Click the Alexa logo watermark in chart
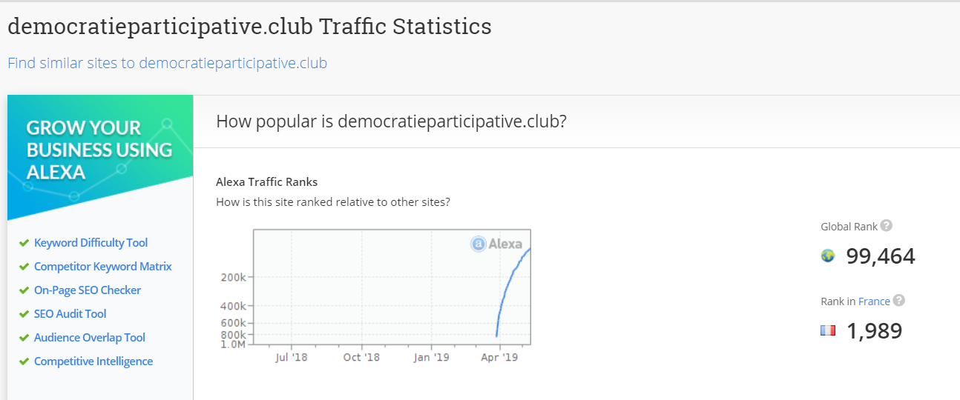This screenshot has width=960, height=400. coord(496,244)
